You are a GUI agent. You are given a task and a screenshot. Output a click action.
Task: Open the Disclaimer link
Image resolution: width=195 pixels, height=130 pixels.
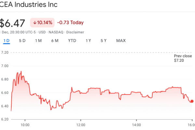coord(75,32)
